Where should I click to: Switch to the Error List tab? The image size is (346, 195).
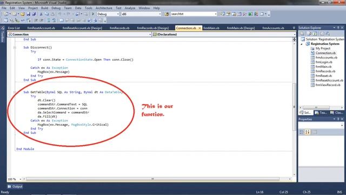(x=14, y=28)
